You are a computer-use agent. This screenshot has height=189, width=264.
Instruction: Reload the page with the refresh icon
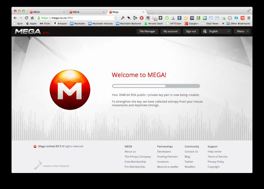(x=26, y=18)
